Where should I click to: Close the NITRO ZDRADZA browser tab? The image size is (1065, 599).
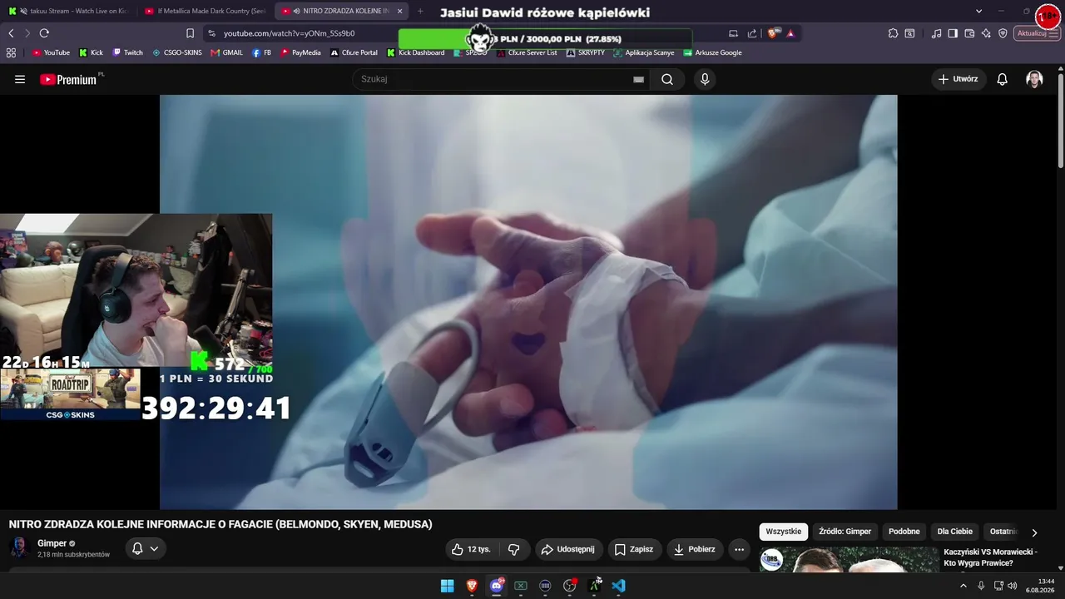pyautogui.click(x=400, y=11)
